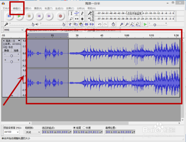Select the pencil Draw tool
This screenshot has height=142, width=186.
pyautogui.click(x=82, y=13)
